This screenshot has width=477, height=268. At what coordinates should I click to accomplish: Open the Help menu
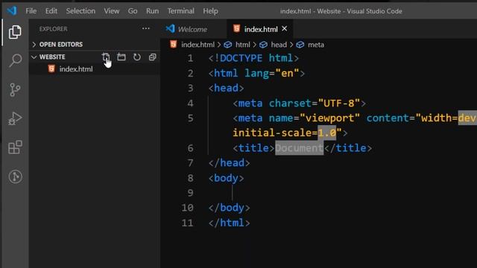click(210, 11)
